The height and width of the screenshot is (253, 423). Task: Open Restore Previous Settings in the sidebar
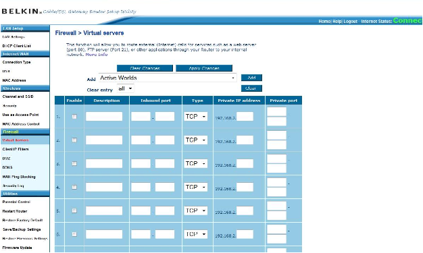click(x=25, y=239)
